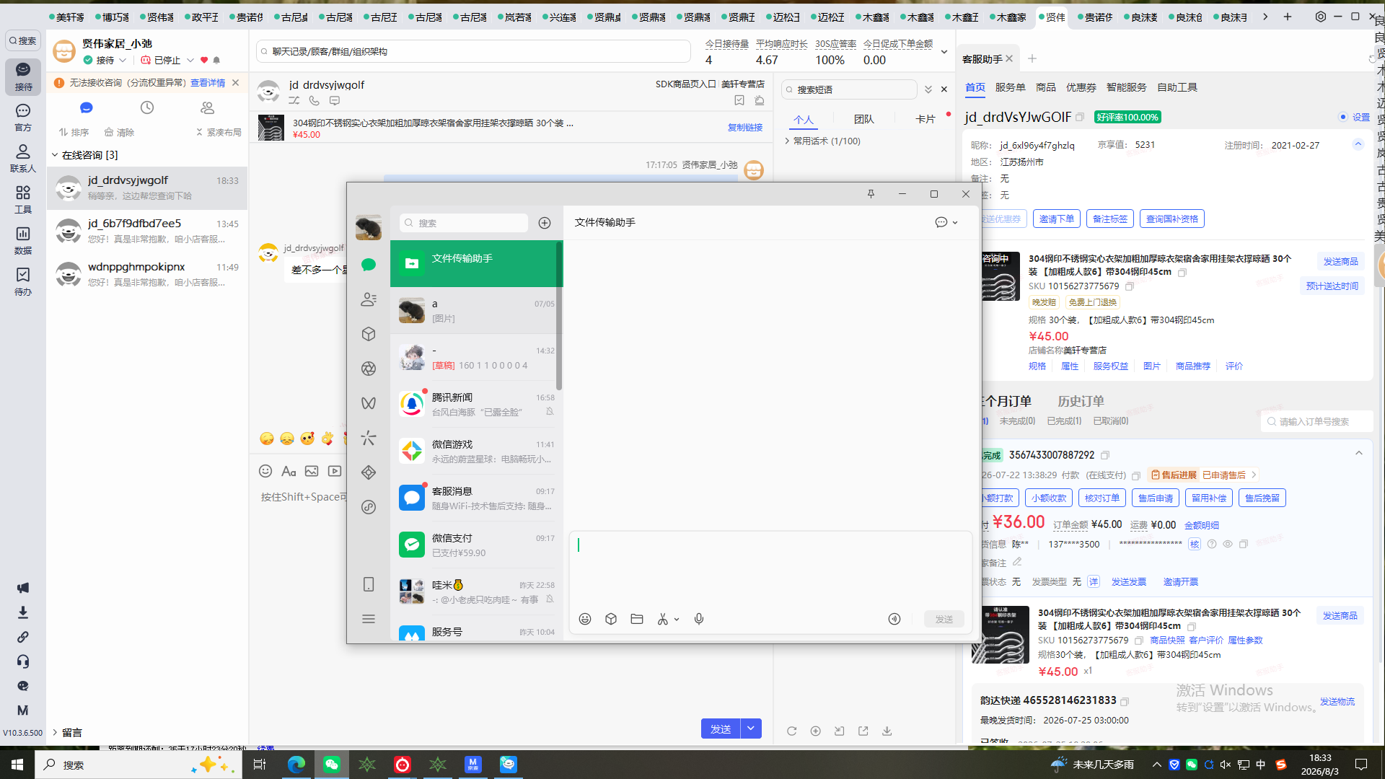Click the megaphone icon in JD sidebar
1385x779 pixels.
pos(23,588)
